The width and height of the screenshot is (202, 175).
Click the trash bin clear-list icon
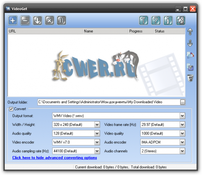(x=190, y=78)
